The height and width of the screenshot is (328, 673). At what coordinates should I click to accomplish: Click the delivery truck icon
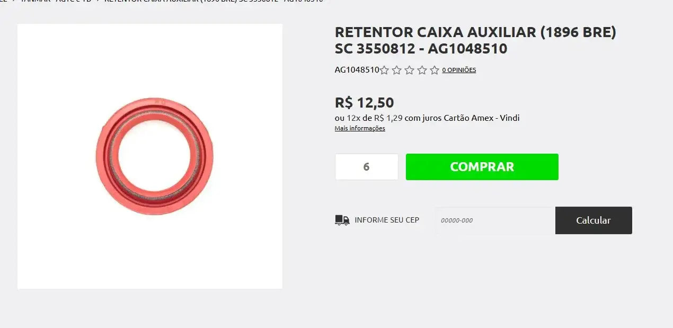click(342, 220)
